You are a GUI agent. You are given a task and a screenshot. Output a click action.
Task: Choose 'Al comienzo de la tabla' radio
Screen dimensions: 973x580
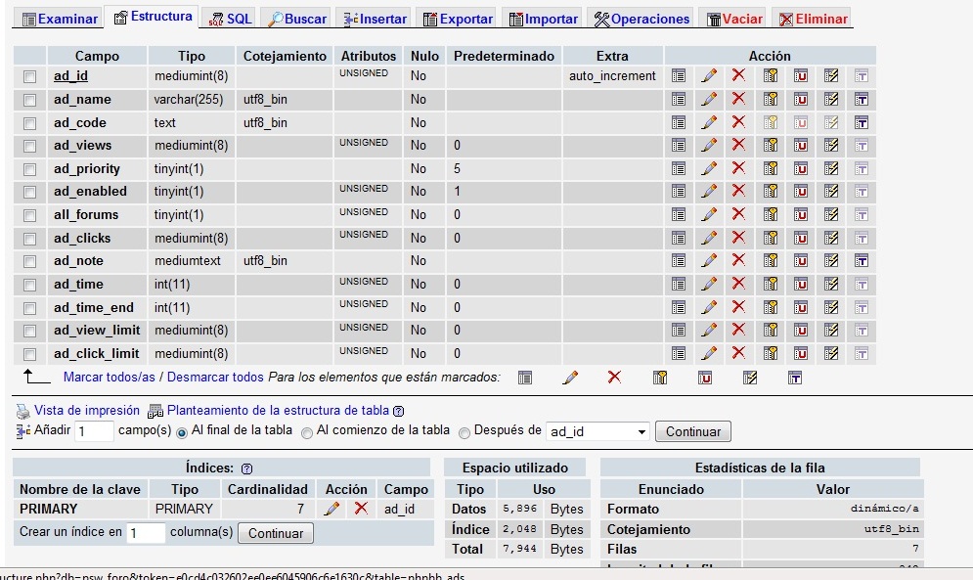(306, 433)
